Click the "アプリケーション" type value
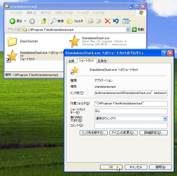 point(103,80)
